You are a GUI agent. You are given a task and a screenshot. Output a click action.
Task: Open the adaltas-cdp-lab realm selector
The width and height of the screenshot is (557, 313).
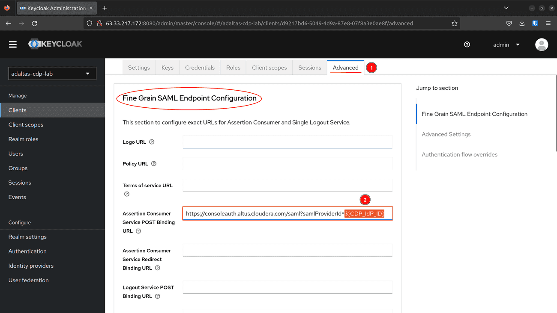(x=52, y=73)
